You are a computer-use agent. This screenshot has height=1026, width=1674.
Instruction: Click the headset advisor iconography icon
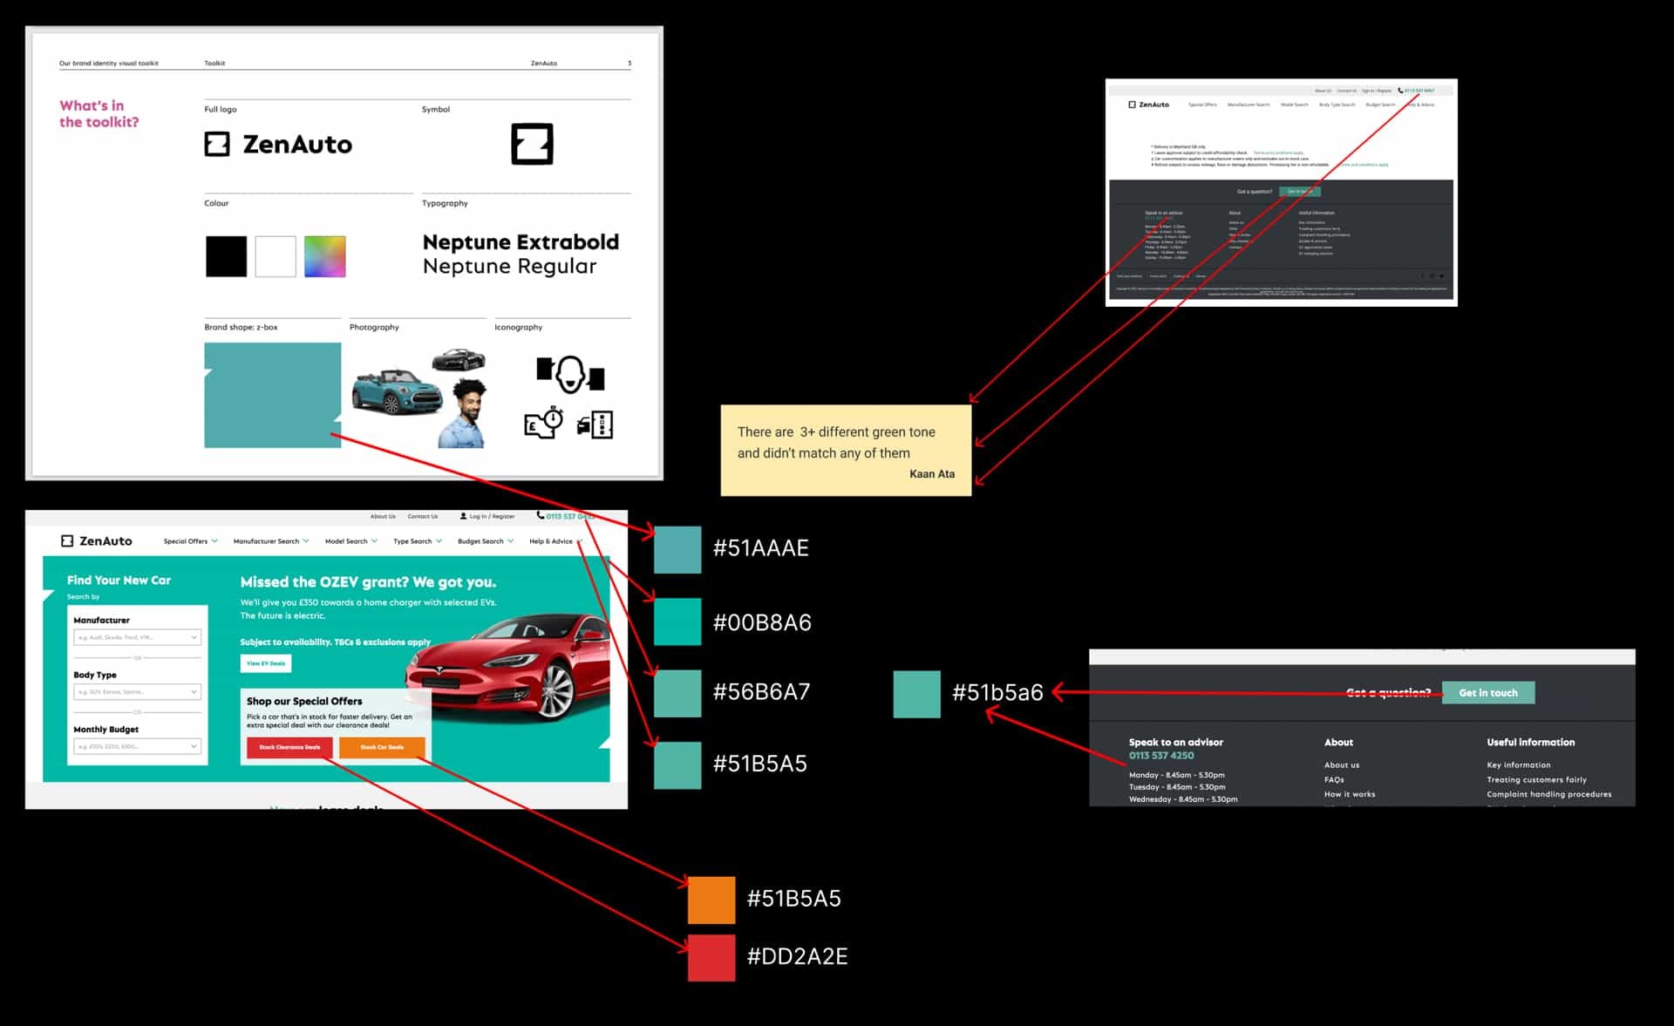(570, 374)
